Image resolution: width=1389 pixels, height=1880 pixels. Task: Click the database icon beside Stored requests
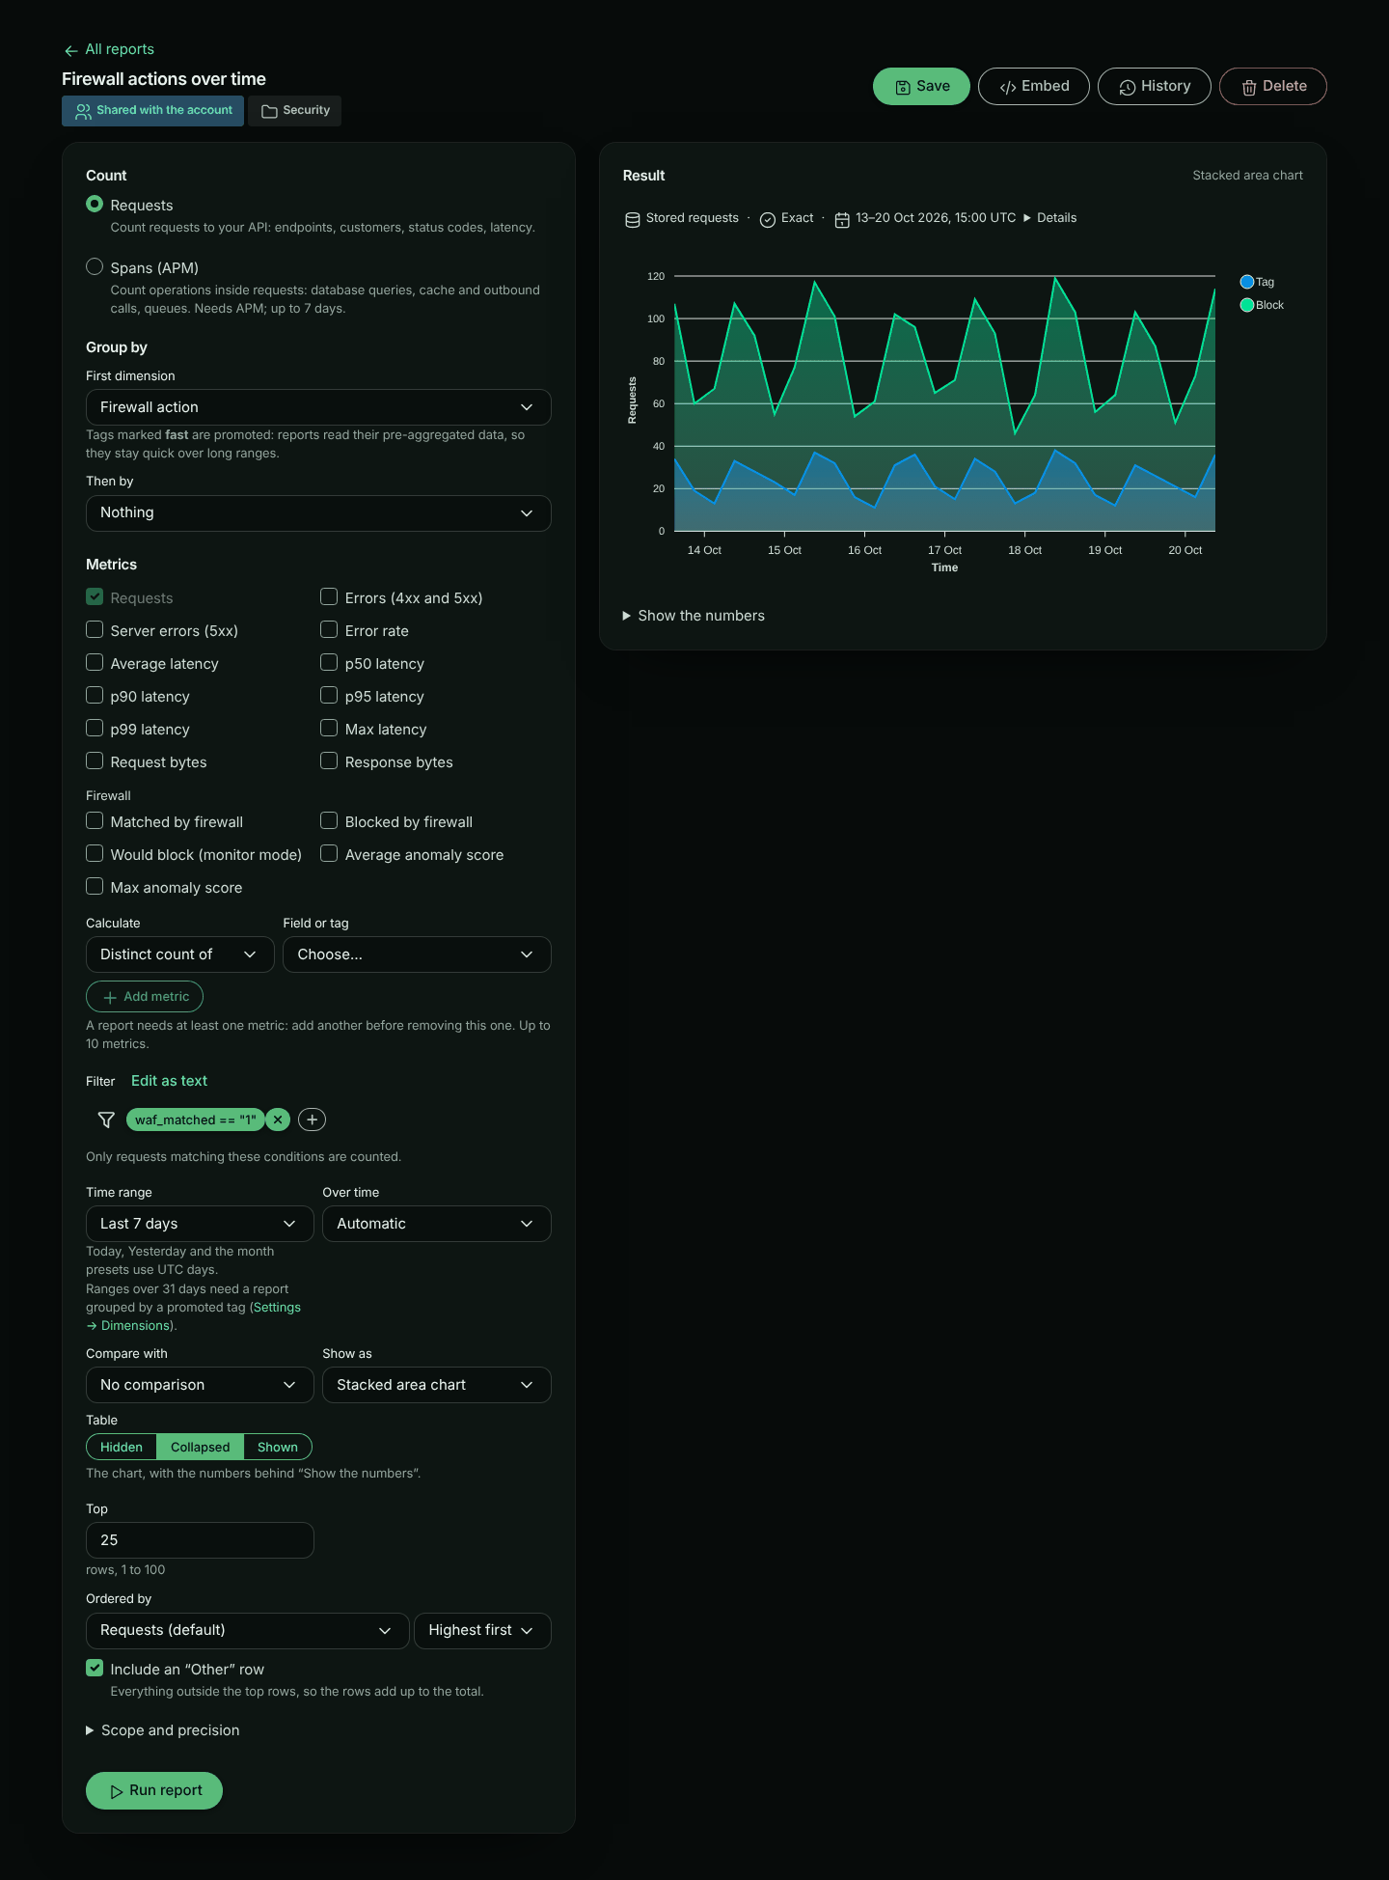pyautogui.click(x=632, y=219)
